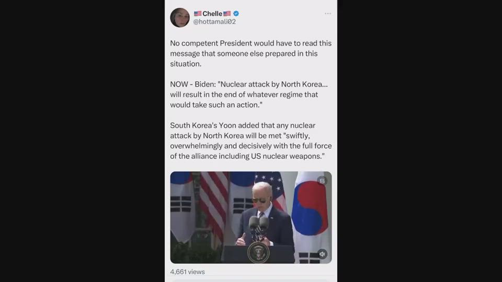The height and width of the screenshot is (282, 502).
Task: Unmute the video with the speaker icon
Action: pyautogui.click(x=322, y=254)
